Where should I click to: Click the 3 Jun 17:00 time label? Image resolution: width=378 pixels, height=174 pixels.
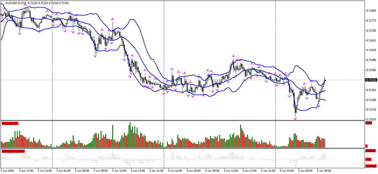pos(138,171)
